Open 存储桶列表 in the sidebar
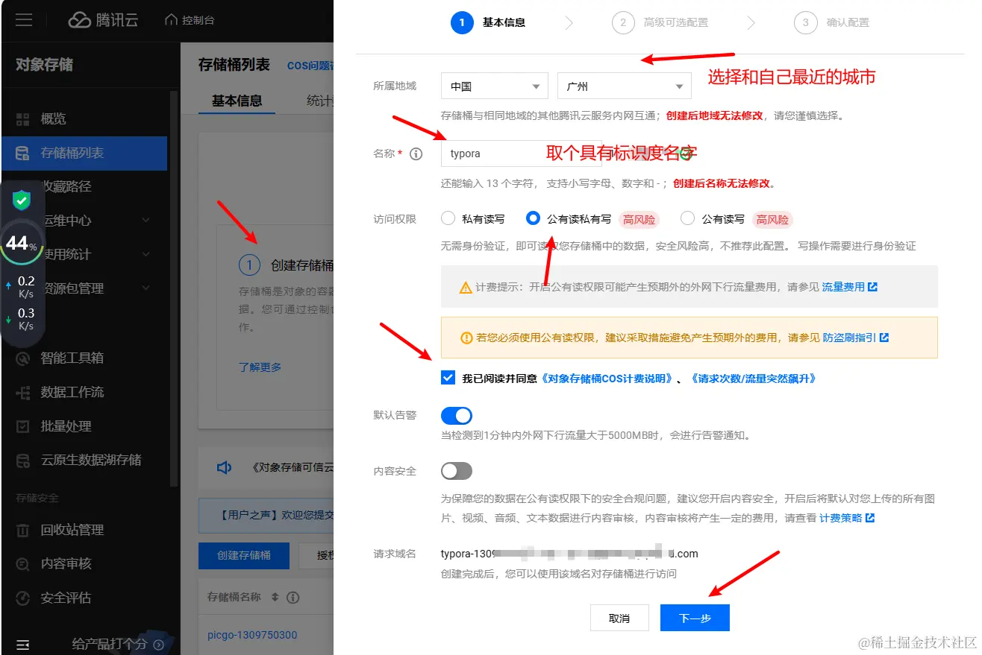 (x=84, y=154)
